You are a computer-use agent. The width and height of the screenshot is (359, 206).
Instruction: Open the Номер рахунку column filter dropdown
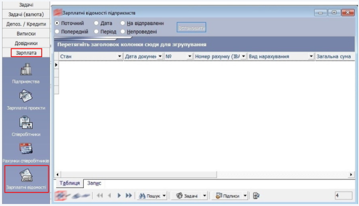243,56
